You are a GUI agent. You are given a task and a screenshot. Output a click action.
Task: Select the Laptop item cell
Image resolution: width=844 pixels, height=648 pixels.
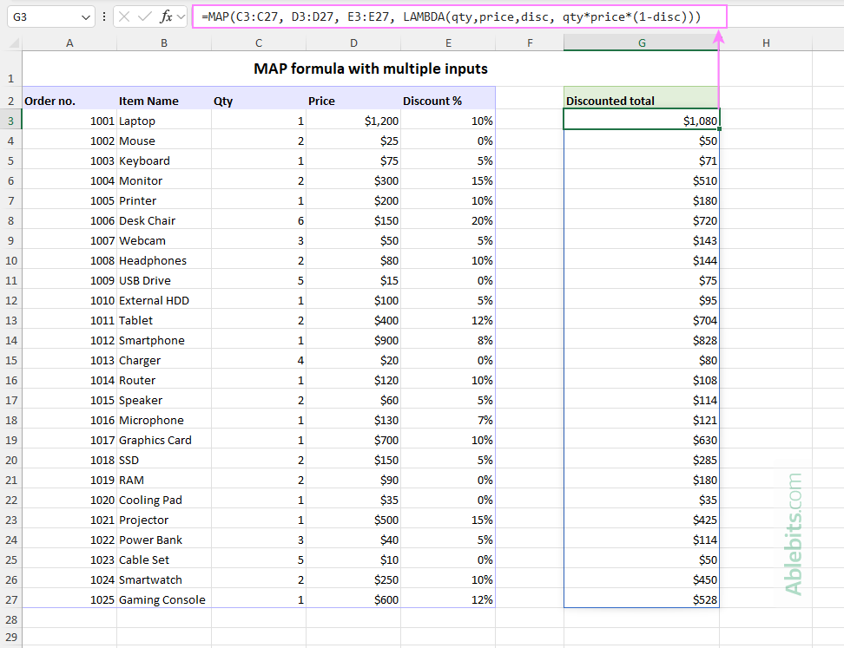(x=163, y=121)
